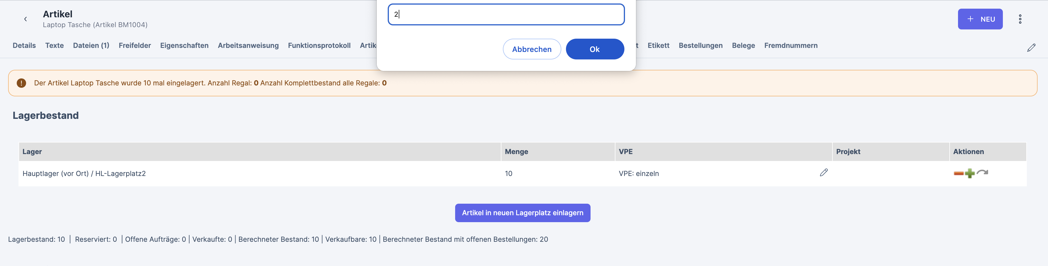Click the gray arrow relocate stock icon
1048x266 pixels.
(x=983, y=173)
